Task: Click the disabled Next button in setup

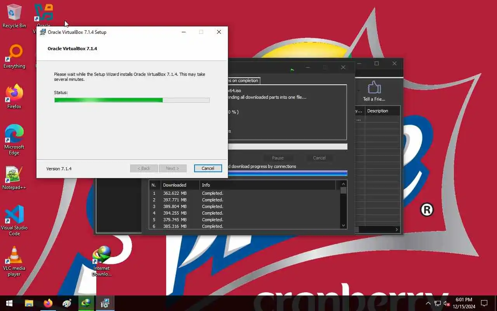Action: coord(172,168)
